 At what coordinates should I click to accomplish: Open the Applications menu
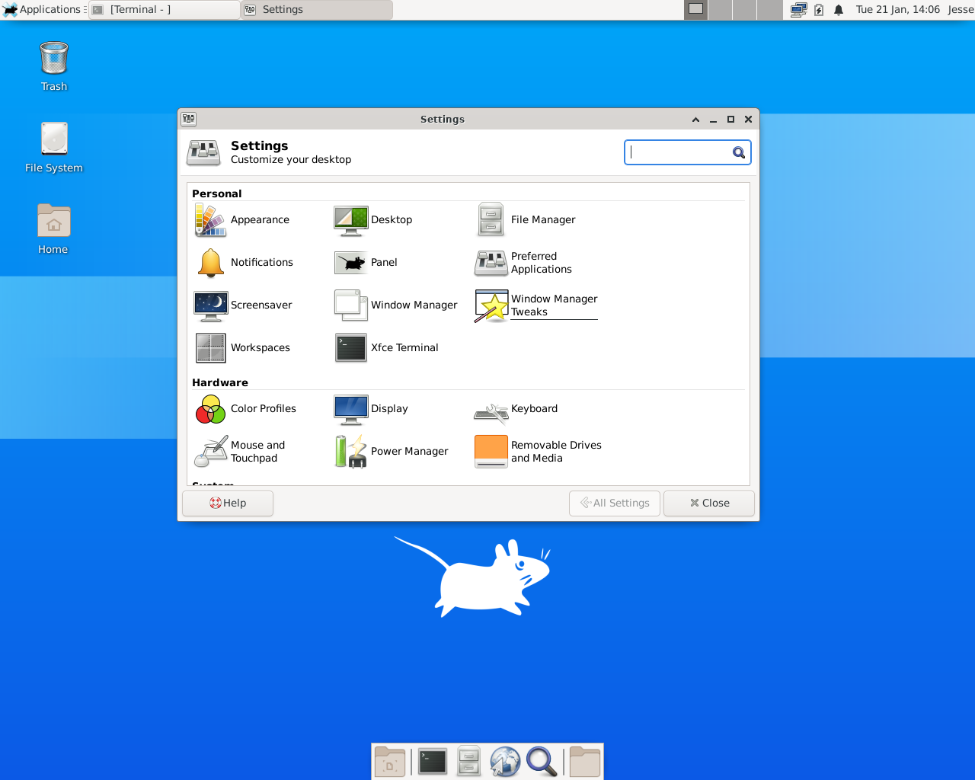(x=44, y=9)
